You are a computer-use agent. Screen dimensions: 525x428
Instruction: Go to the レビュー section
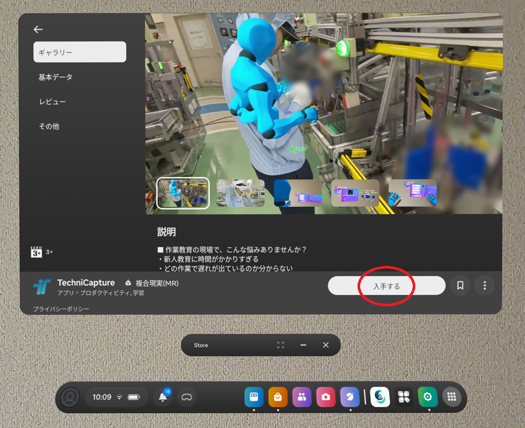(52, 102)
